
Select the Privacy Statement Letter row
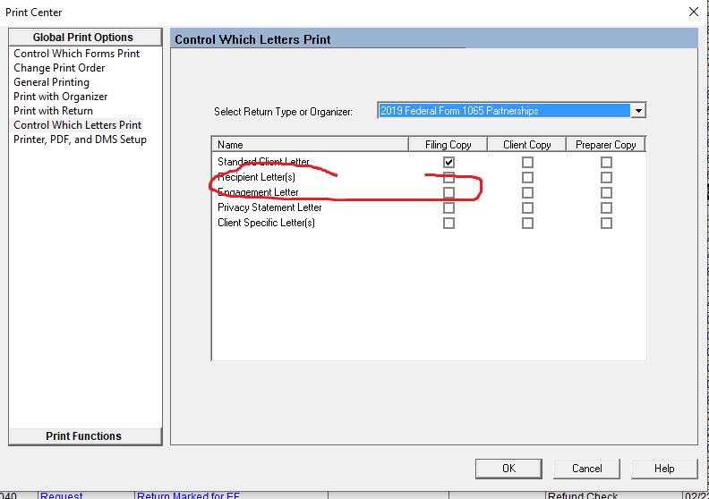269,207
